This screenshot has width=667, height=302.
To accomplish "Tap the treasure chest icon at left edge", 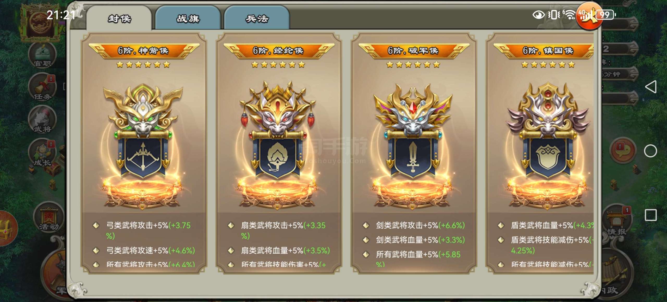I will [x=7, y=229].
